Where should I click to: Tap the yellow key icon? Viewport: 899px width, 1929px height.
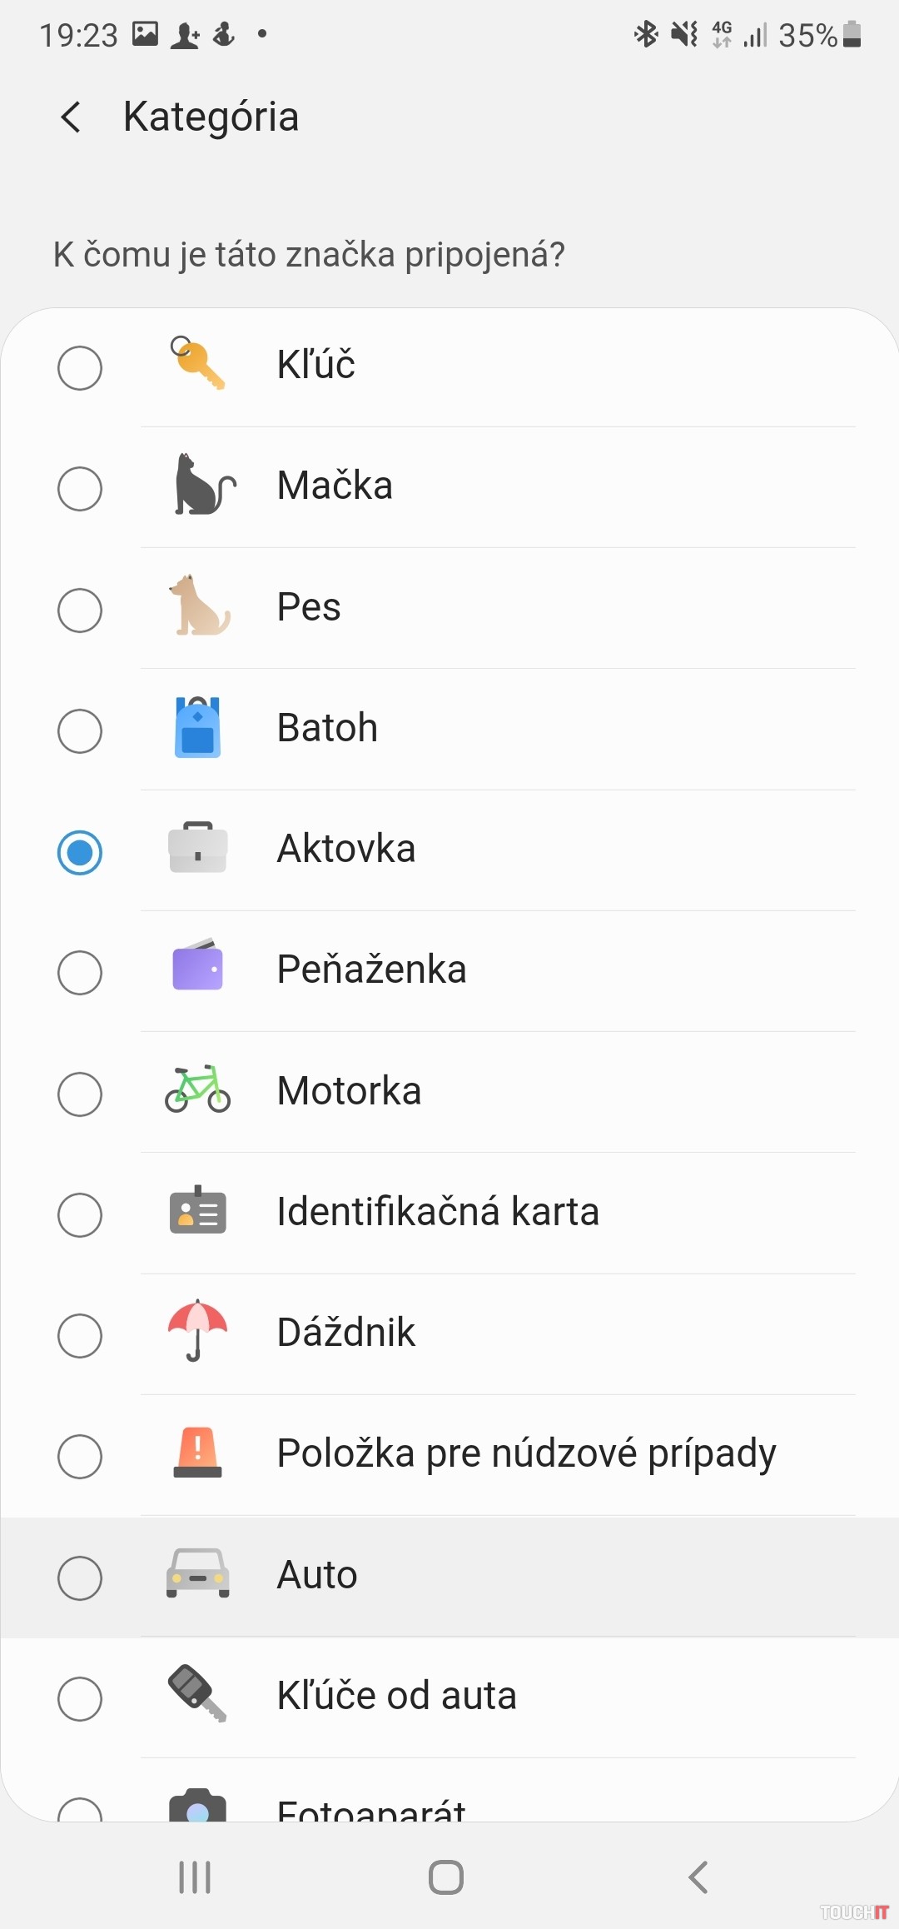(198, 364)
